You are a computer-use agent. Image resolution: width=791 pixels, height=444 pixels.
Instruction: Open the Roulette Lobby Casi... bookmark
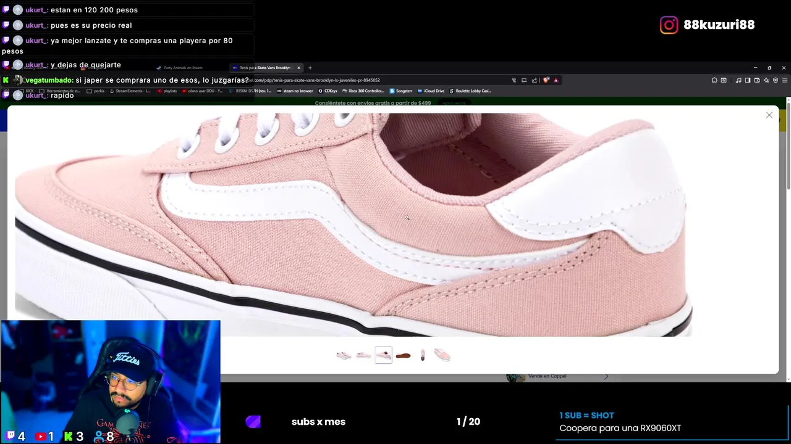point(470,91)
